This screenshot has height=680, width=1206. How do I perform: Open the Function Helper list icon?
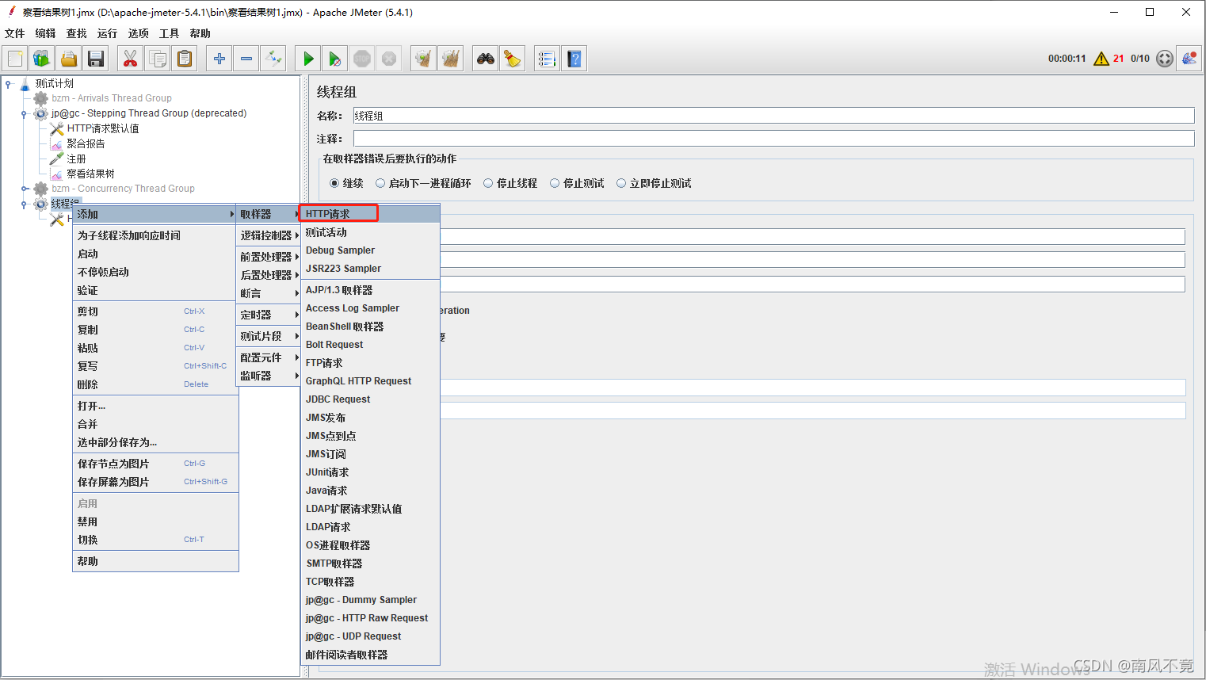pyautogui.click(x=547, y=59)
